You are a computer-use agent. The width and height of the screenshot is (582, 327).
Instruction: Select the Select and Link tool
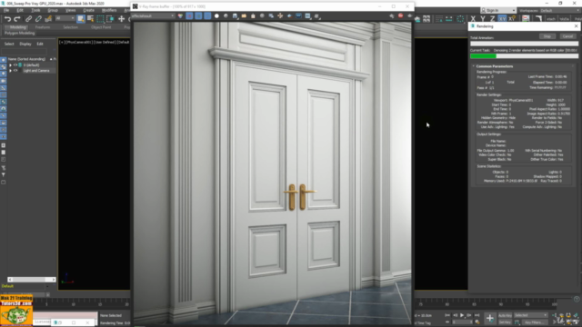pyautogui.click(x=28, y=18)
